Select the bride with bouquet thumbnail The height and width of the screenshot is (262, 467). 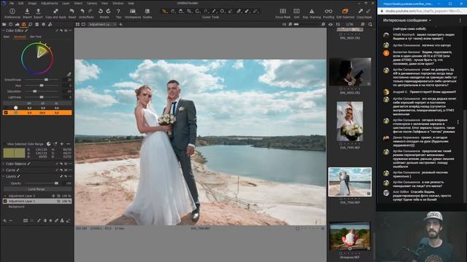pos(350,122)
